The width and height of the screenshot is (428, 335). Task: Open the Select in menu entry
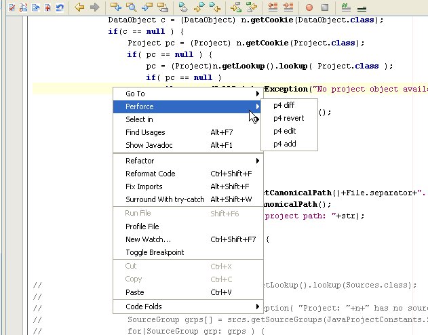point(188,119)
